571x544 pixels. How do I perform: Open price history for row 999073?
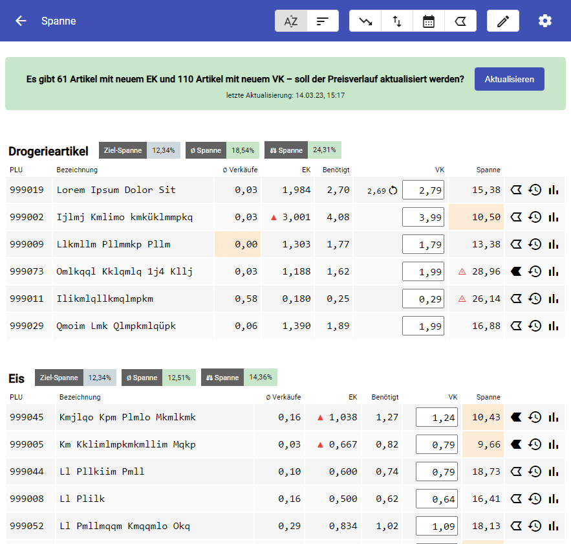[x=535, y=271]
